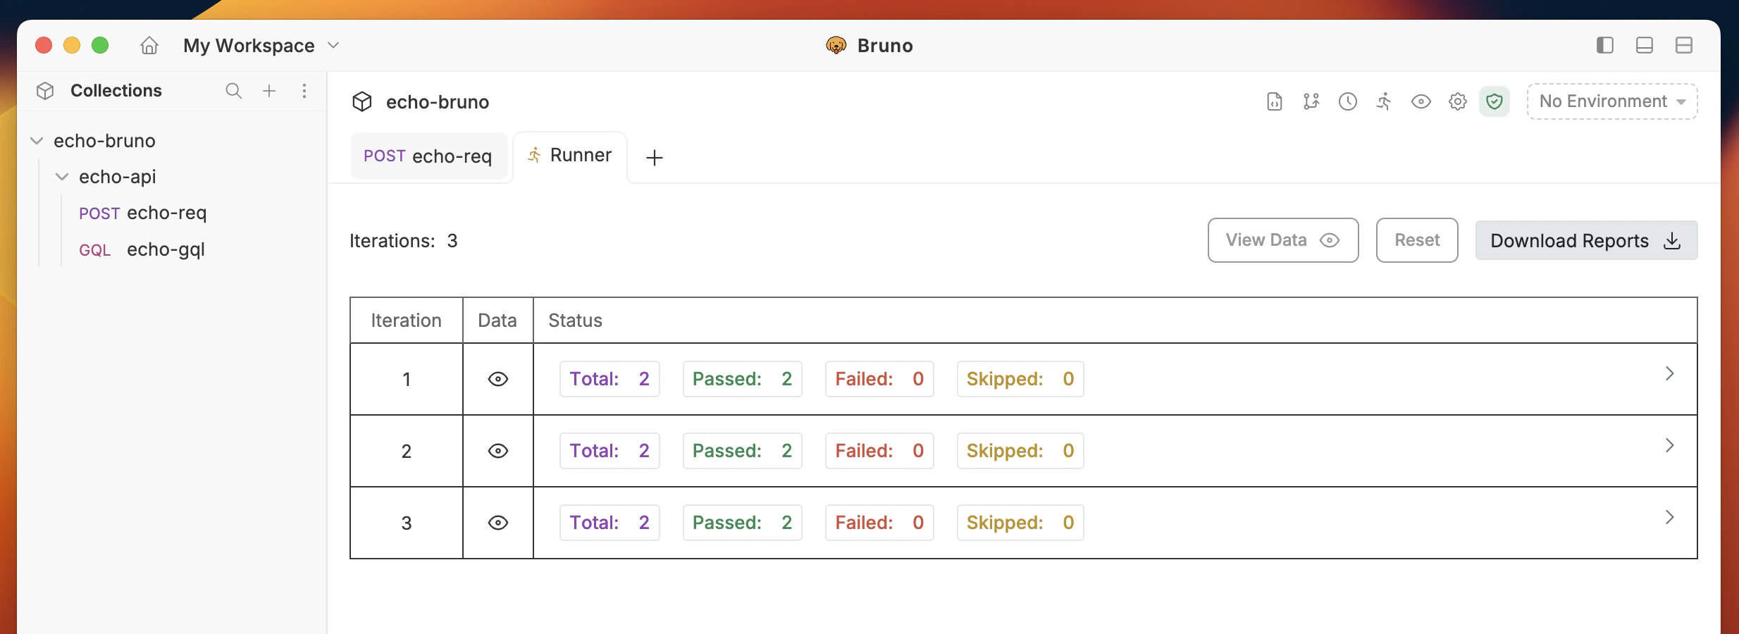Click the green security shield icon
The image size is (1739, 634).
(x=1494, y=101)
